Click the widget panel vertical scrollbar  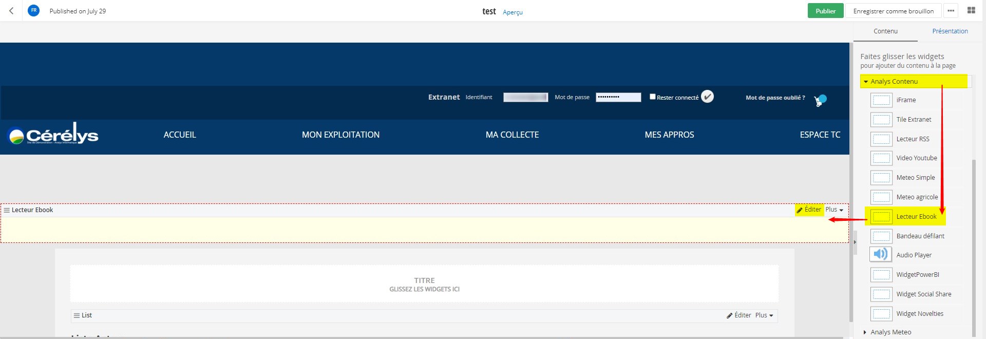973,247
